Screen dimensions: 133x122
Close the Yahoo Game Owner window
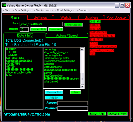click(128, 5)
